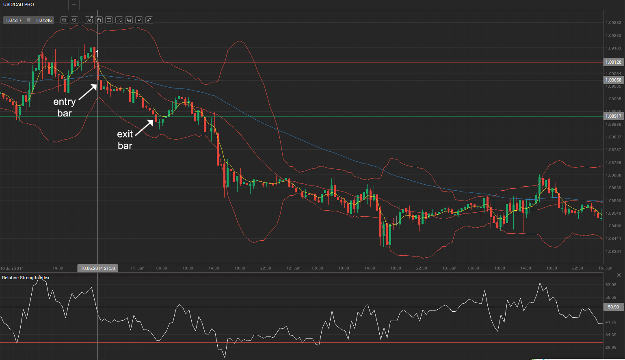Select the 1.09128 price level marker

[x=613, y=62]
